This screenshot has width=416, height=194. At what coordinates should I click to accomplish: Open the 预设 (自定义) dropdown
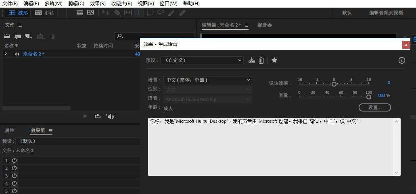(202, 60)
